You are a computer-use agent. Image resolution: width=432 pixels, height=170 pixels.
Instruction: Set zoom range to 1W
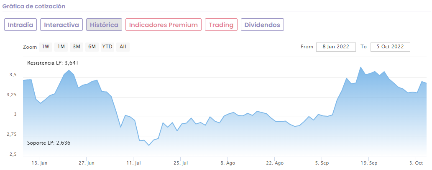tap(46, 47)
